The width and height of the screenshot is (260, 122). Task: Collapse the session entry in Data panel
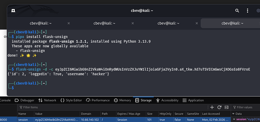234,119
